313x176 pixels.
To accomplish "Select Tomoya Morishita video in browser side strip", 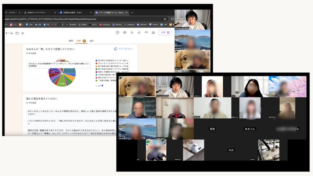I will [x=192, y=20].
